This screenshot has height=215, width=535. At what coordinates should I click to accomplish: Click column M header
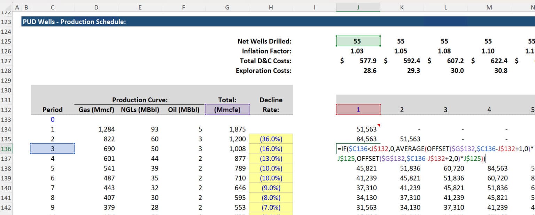click(489, 7)
